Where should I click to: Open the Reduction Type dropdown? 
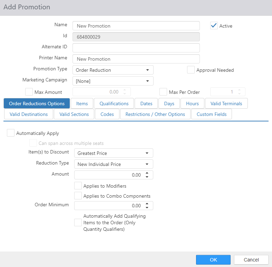114,164
